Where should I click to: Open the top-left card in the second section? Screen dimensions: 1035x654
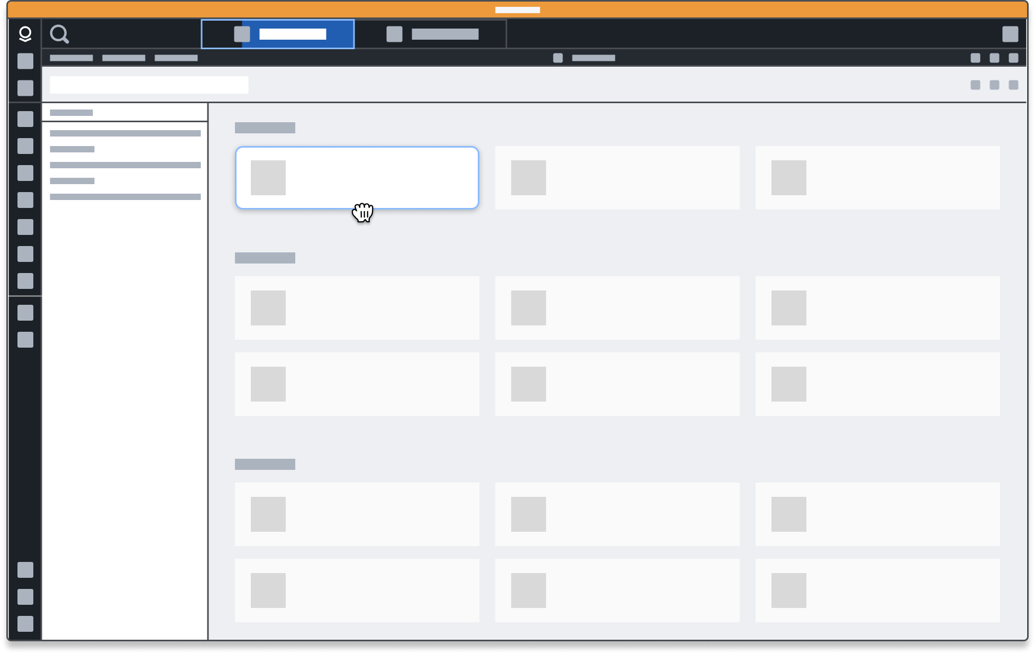tap(357, 308)
